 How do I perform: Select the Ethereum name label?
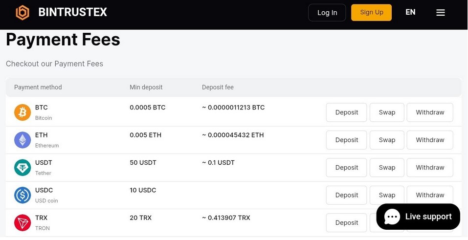tap(47, 146)
